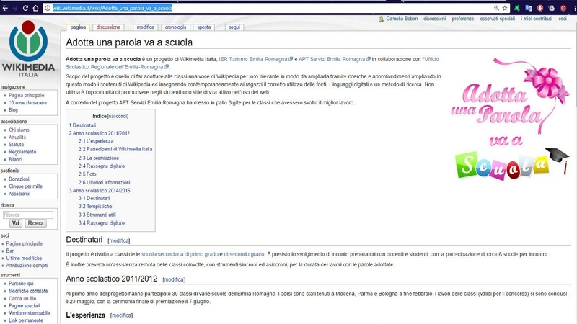
Task: Jump to '2 Anno scolastico 2011/2012' index entry
Action: 100,133
